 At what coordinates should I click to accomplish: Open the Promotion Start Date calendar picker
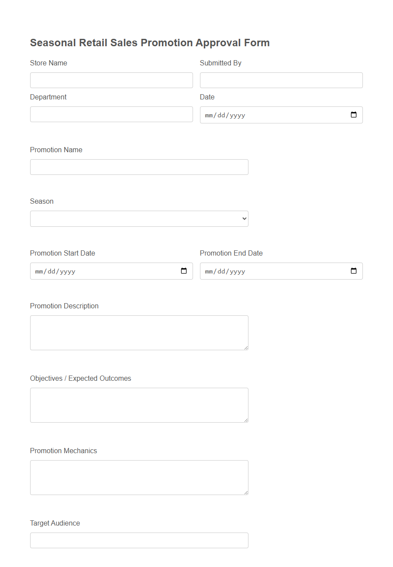click(x=183, y=271)
